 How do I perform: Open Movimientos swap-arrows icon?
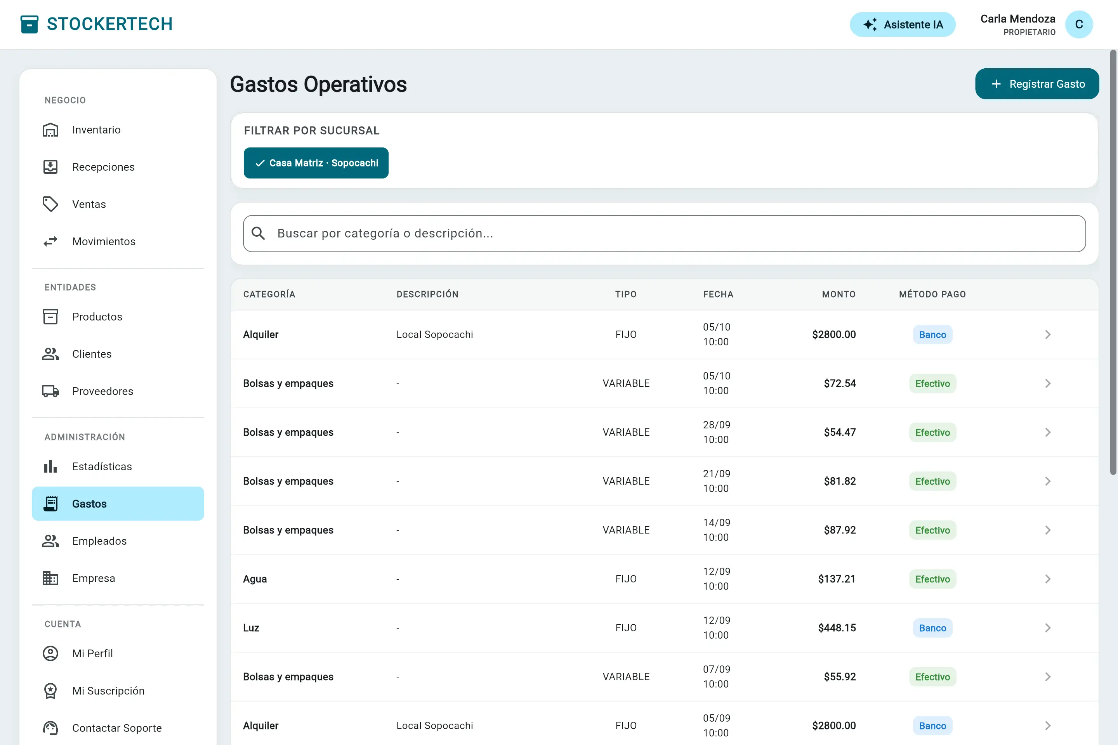pyautogui.click(x=50, y=241)
